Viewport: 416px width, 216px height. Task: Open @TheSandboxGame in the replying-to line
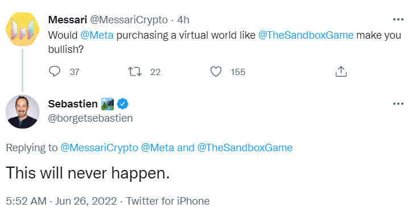245,148
